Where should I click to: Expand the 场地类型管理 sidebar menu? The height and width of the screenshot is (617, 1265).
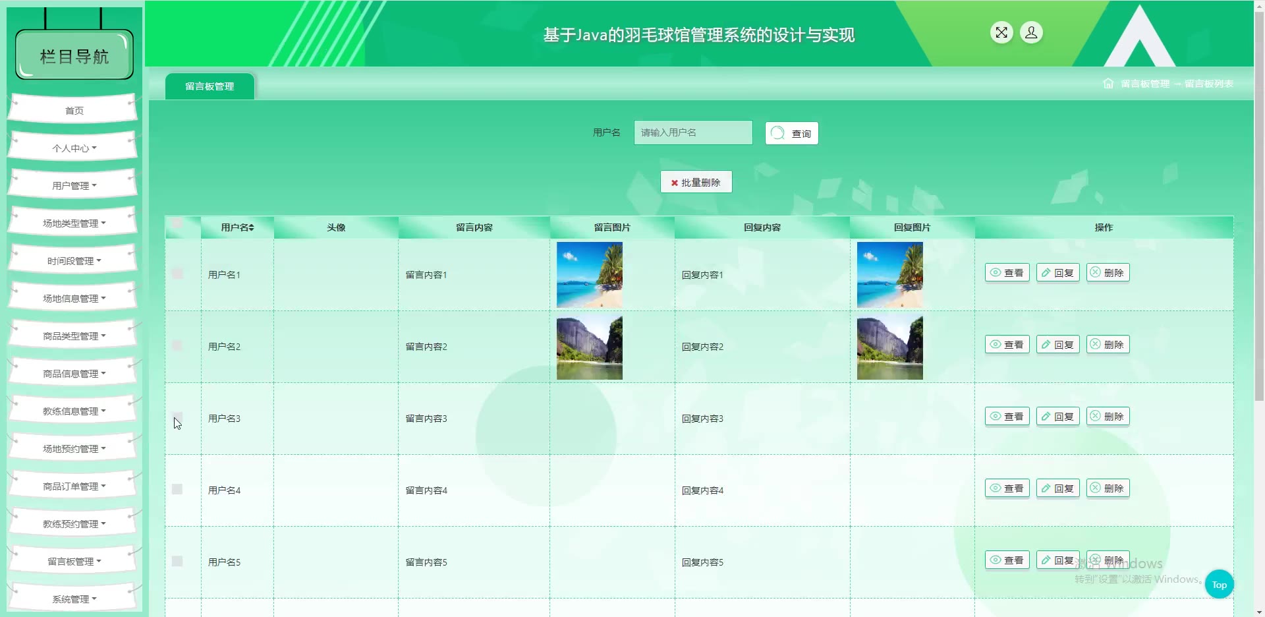74,223
